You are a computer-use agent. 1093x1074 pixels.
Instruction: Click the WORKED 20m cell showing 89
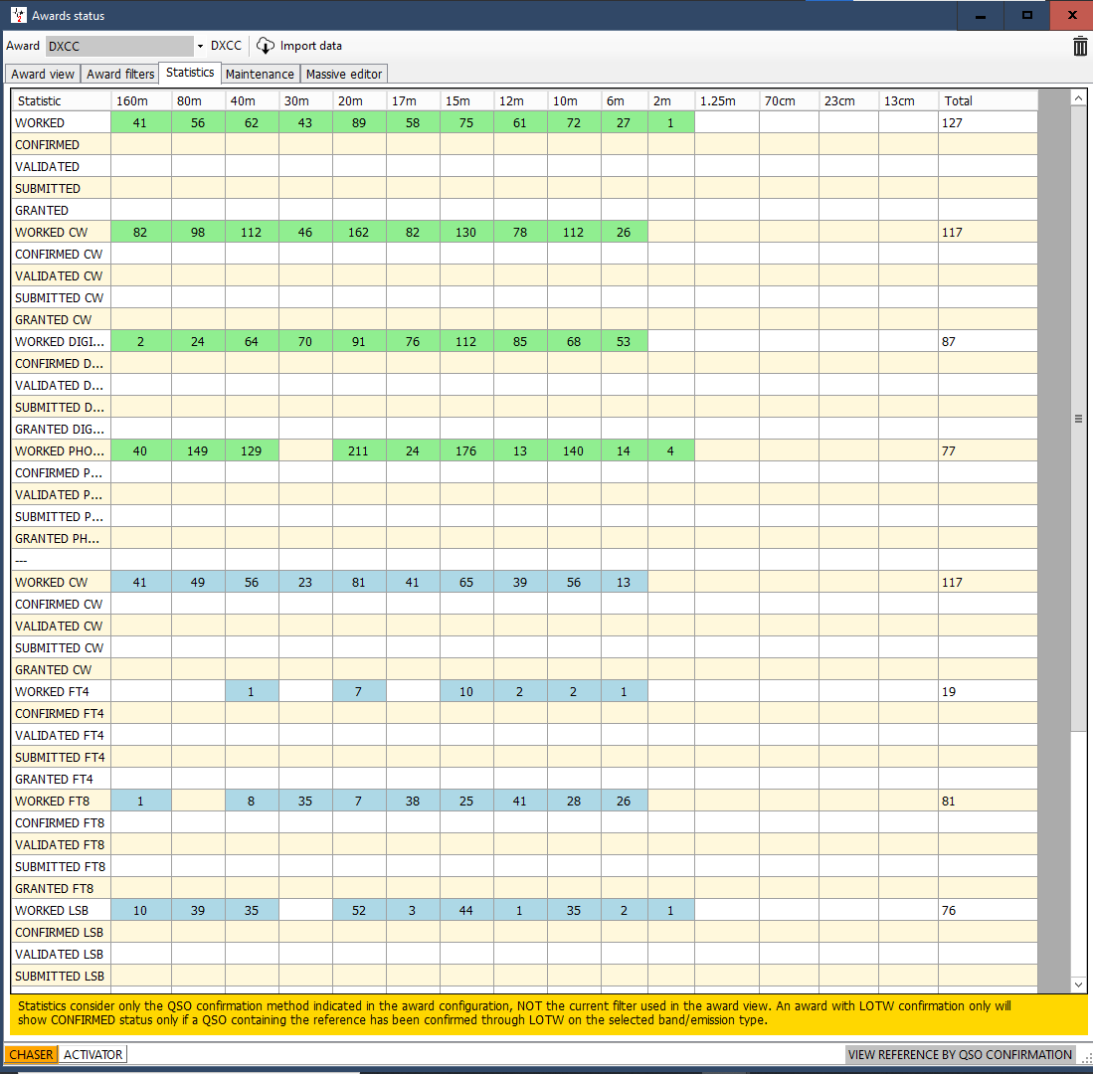point(359,122)
